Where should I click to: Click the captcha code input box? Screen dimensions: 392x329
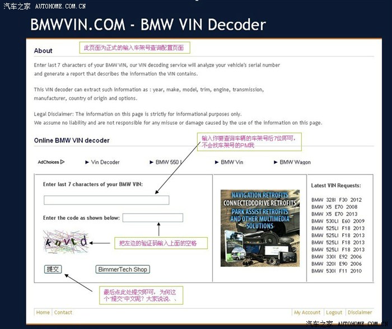pyautogui.click(x=152, y=218)
